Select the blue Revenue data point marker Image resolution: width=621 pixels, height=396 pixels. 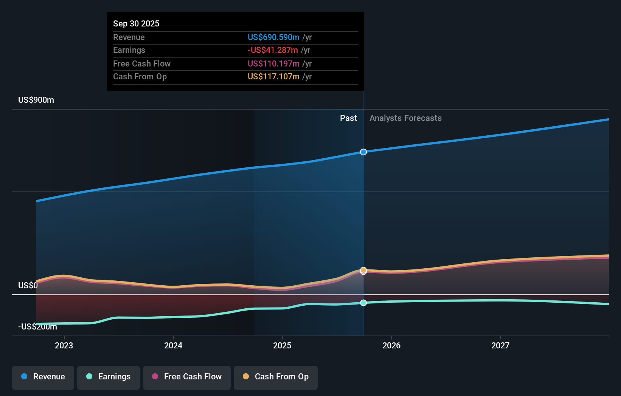click(363, 152)
